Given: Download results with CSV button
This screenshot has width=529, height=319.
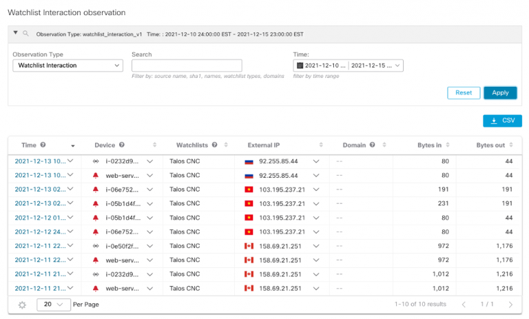Looking at the screenshot, I should (502, 121).
